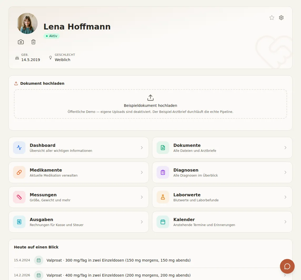The width and height of the screenshot is (301, 280).
Task: Click Lena Hoffmann's profile picture
Action: tap(27, 23)
